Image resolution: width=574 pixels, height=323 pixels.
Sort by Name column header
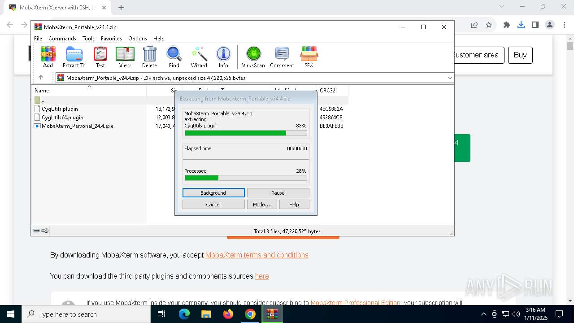pos(90,90)
